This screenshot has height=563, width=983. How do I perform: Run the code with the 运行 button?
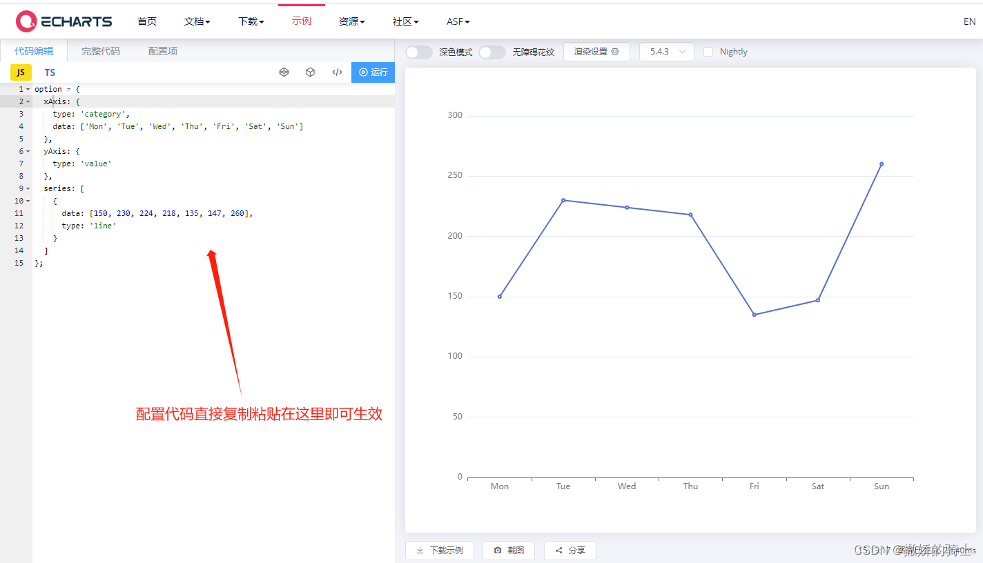[x=373, y=72]
